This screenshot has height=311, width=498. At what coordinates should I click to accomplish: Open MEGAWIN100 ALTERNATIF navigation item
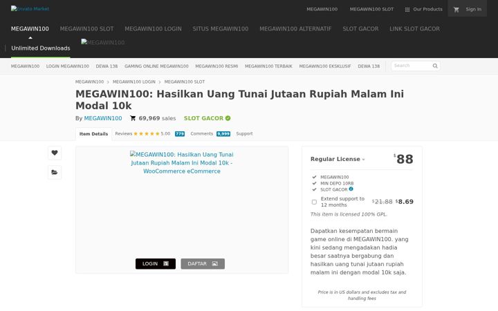[295, 29]
